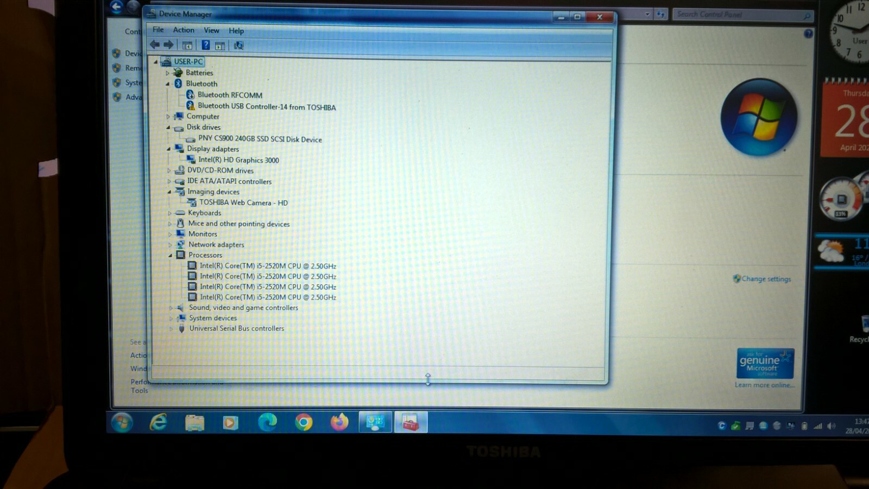Click the Network adapters category icon
The image size is (869, 489).
[181, 244]
